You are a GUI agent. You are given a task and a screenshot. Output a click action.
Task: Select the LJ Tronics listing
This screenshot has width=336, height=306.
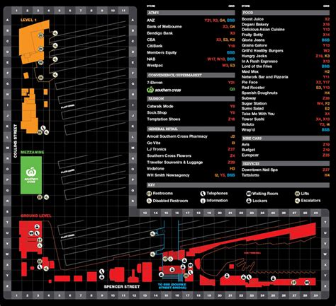(191, 149)
